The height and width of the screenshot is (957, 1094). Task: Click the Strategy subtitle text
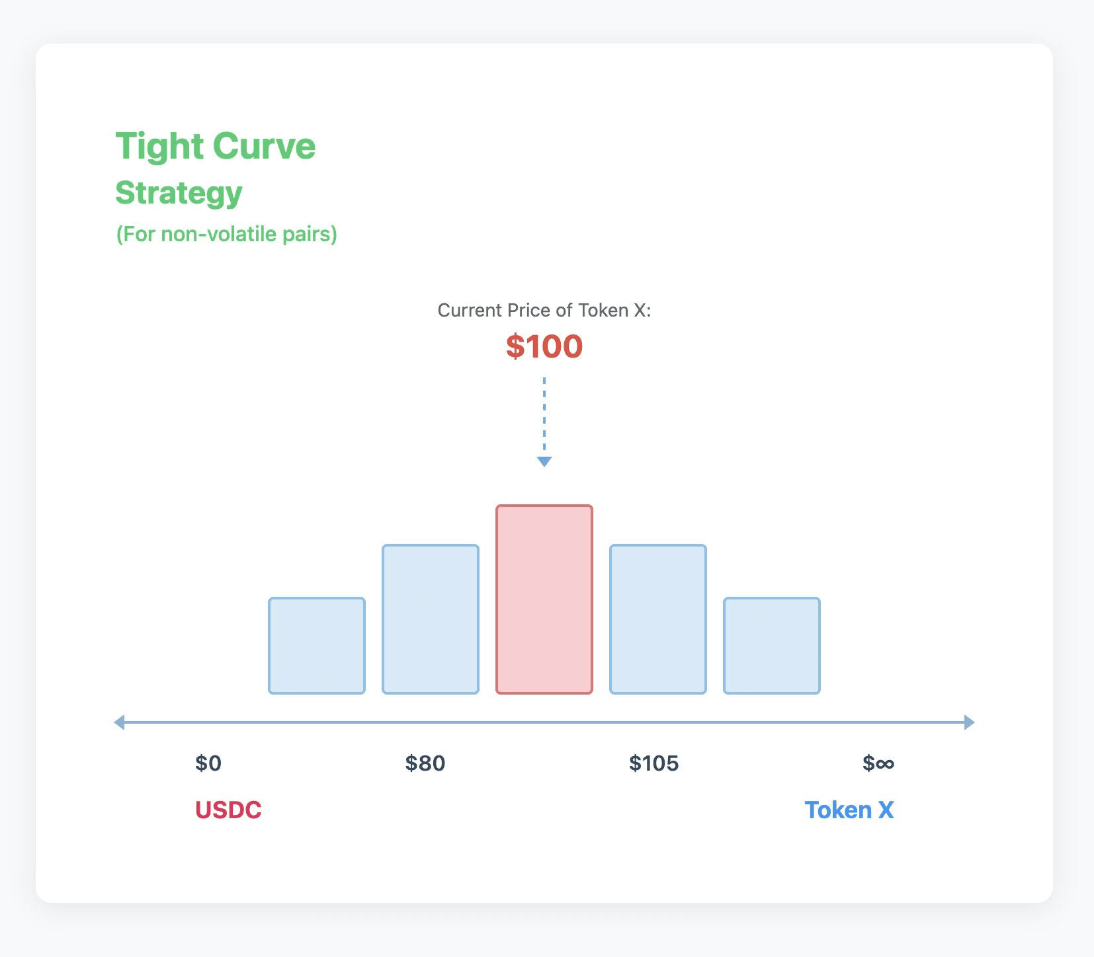179,194
